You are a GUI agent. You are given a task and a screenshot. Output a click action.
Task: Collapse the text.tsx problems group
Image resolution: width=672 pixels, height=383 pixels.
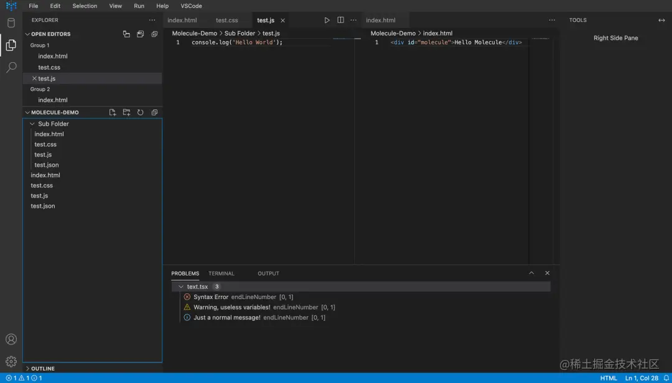[181, 287]
